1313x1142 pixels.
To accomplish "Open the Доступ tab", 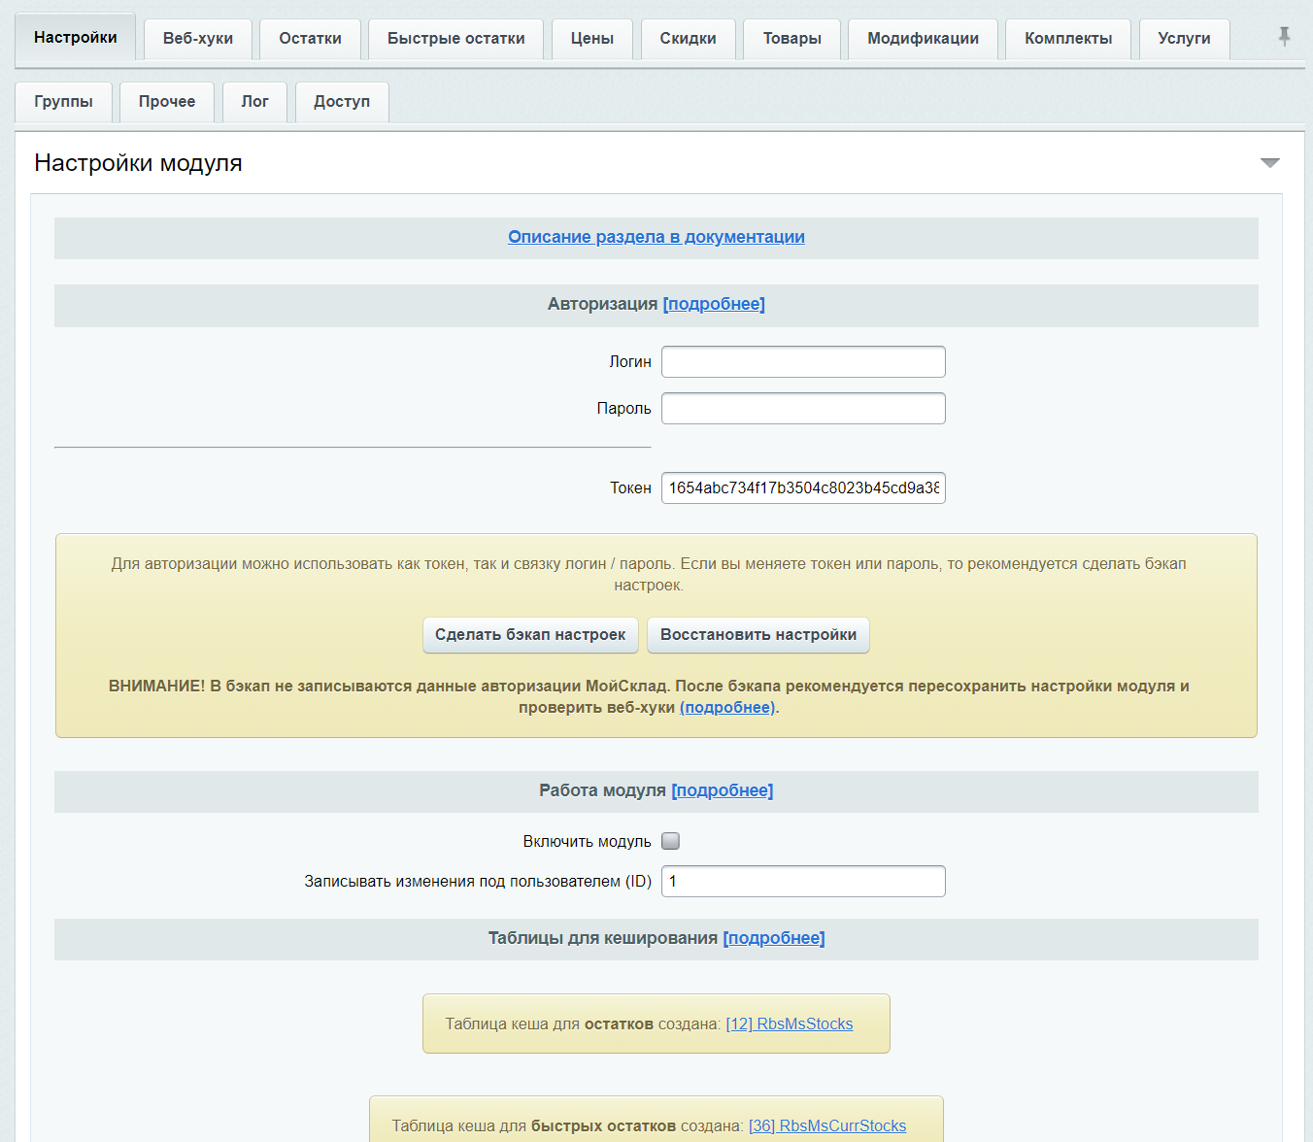I will coord(342,102).
